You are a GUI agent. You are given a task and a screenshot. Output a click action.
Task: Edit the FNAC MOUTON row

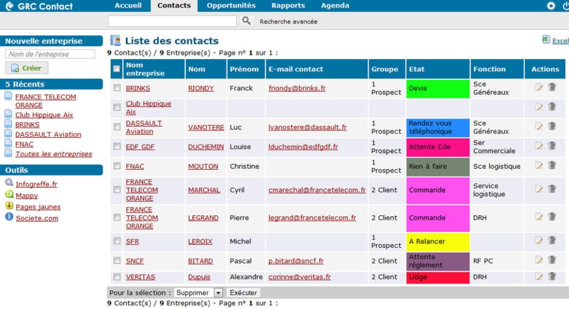pos(539,166)
